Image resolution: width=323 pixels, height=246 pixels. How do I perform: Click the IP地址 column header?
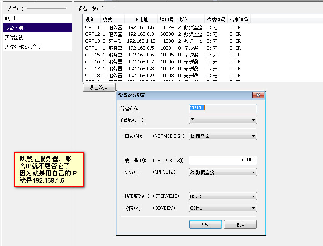[x=141, y=19]
